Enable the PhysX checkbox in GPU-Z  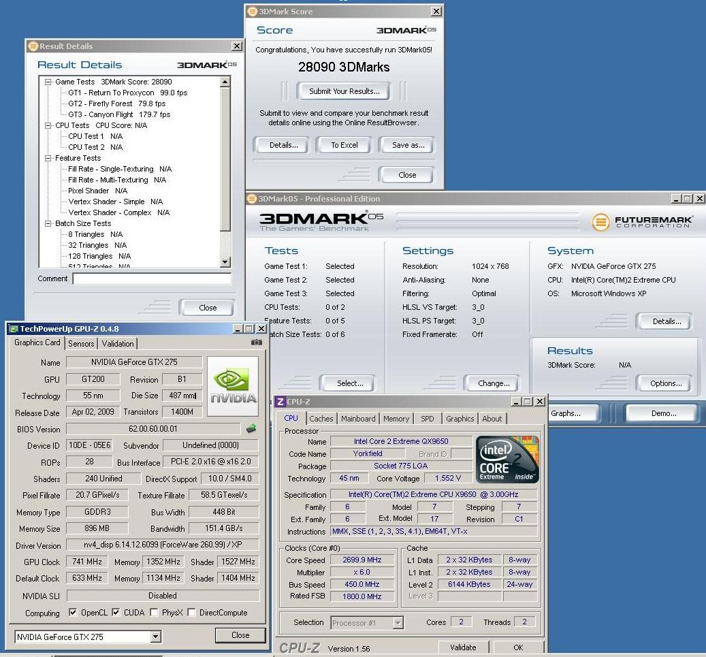pyautogui.click(x=154, y=613)
